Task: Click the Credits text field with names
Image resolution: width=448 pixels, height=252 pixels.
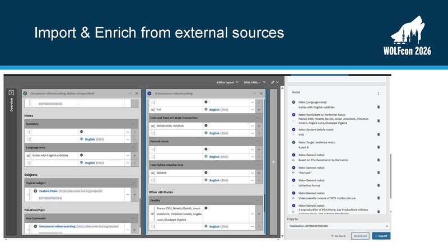Action: (x=179, y=214)
